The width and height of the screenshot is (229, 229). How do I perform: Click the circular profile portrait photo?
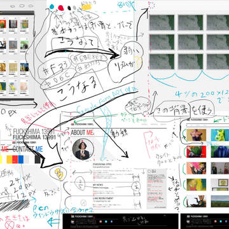point(83,149)
